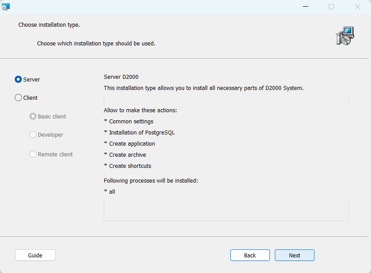Select the Server installation type
The height and width of the screenshot is (273, 371).
(x=18, y=79)
